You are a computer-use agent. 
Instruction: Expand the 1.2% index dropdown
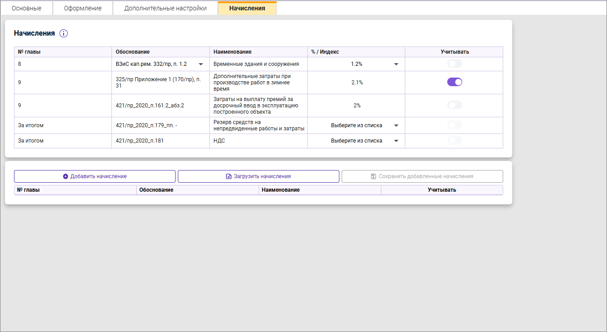[x=396, y=64]
